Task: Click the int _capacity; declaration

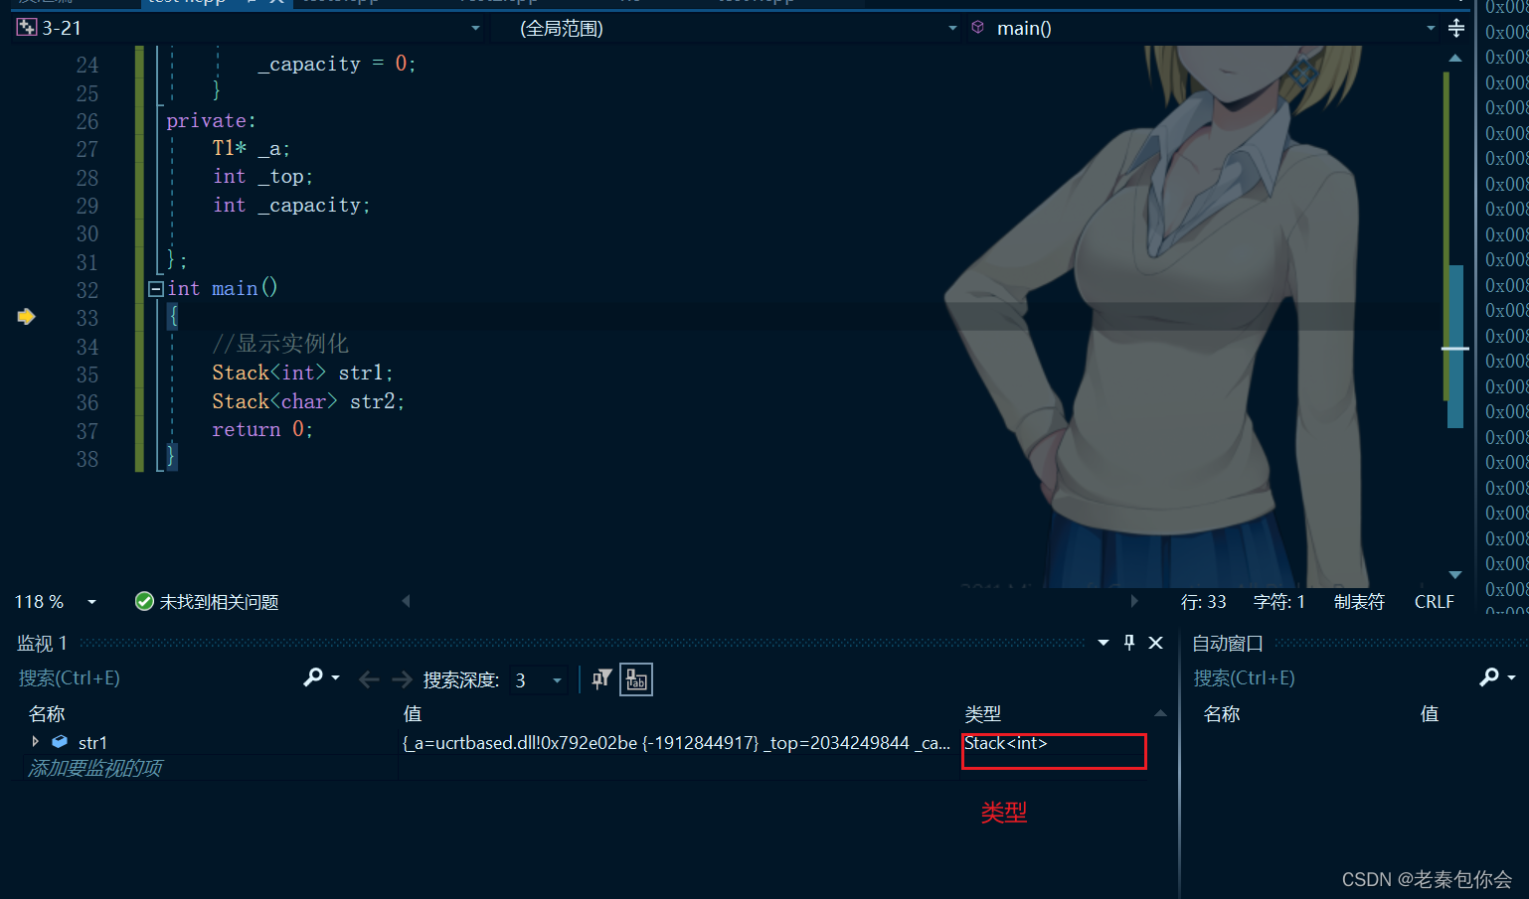Action: tap(291, 206)
